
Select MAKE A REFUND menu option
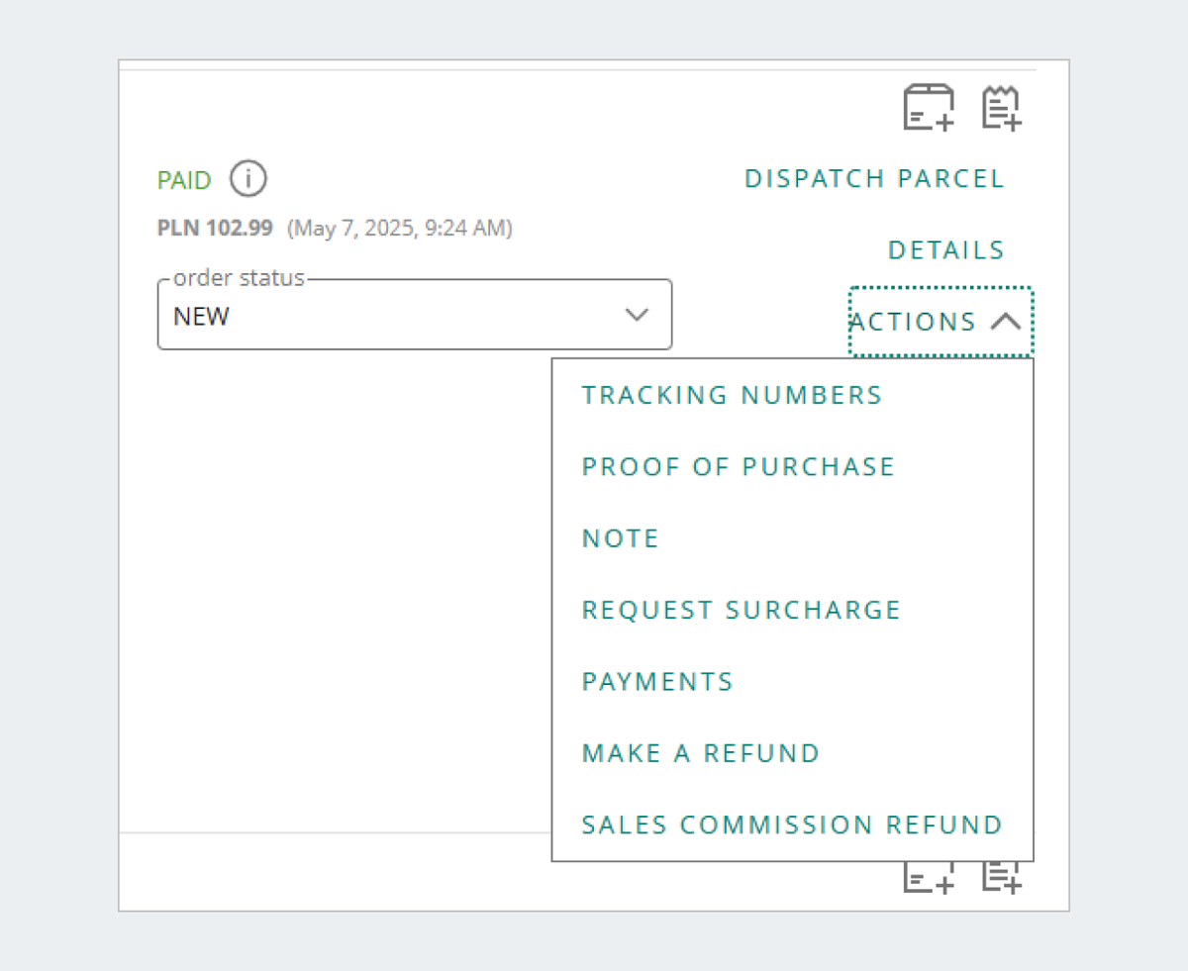701,753
